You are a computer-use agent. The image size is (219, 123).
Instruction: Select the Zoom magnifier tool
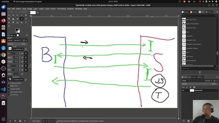[9, 26]
